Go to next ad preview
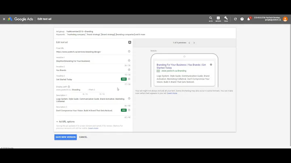This screenshot has height=163, width=291. [x=194, y=43]
